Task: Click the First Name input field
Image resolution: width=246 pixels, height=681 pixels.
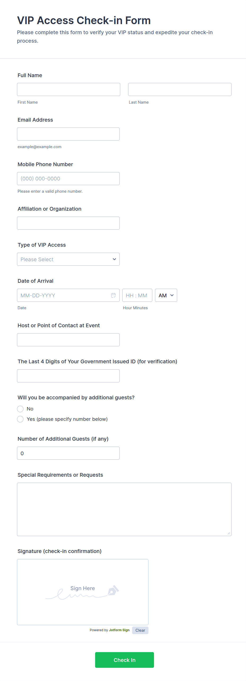Action: pos(68,89)
